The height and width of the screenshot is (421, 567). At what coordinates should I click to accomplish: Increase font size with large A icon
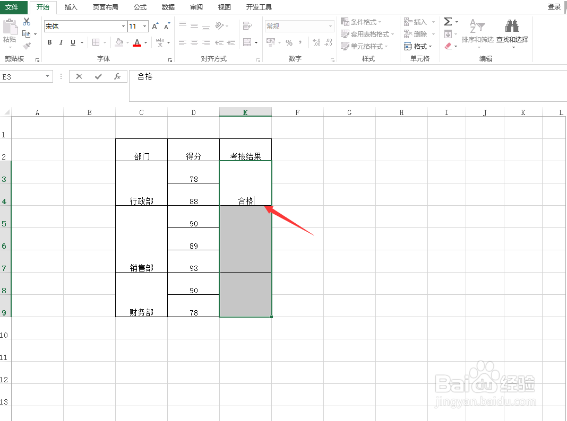click(155, 27)
